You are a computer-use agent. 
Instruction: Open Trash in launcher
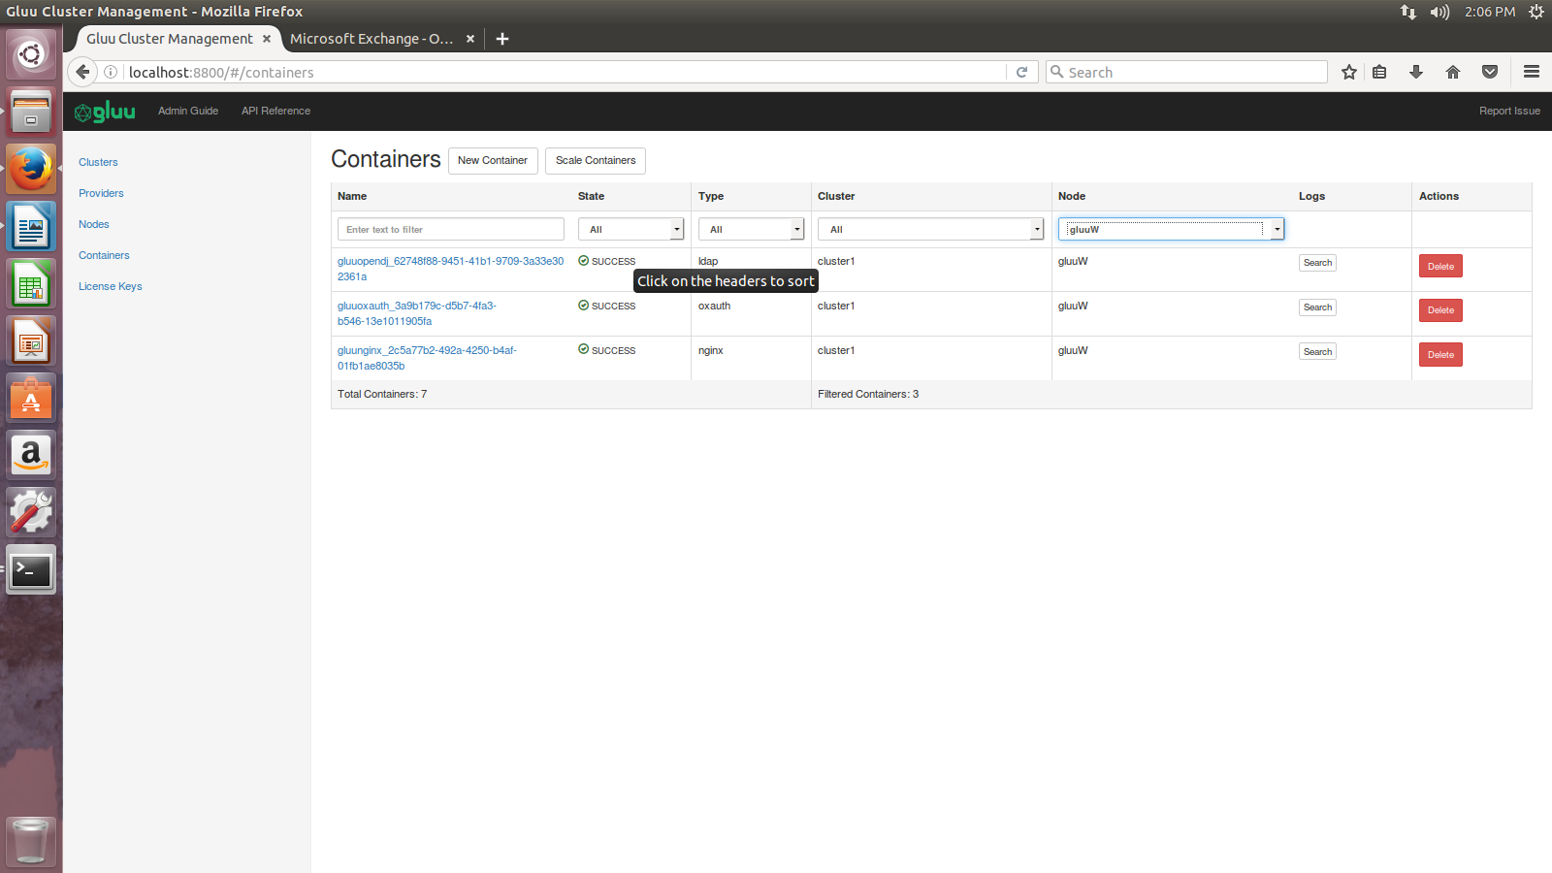(x=31, y=840)
